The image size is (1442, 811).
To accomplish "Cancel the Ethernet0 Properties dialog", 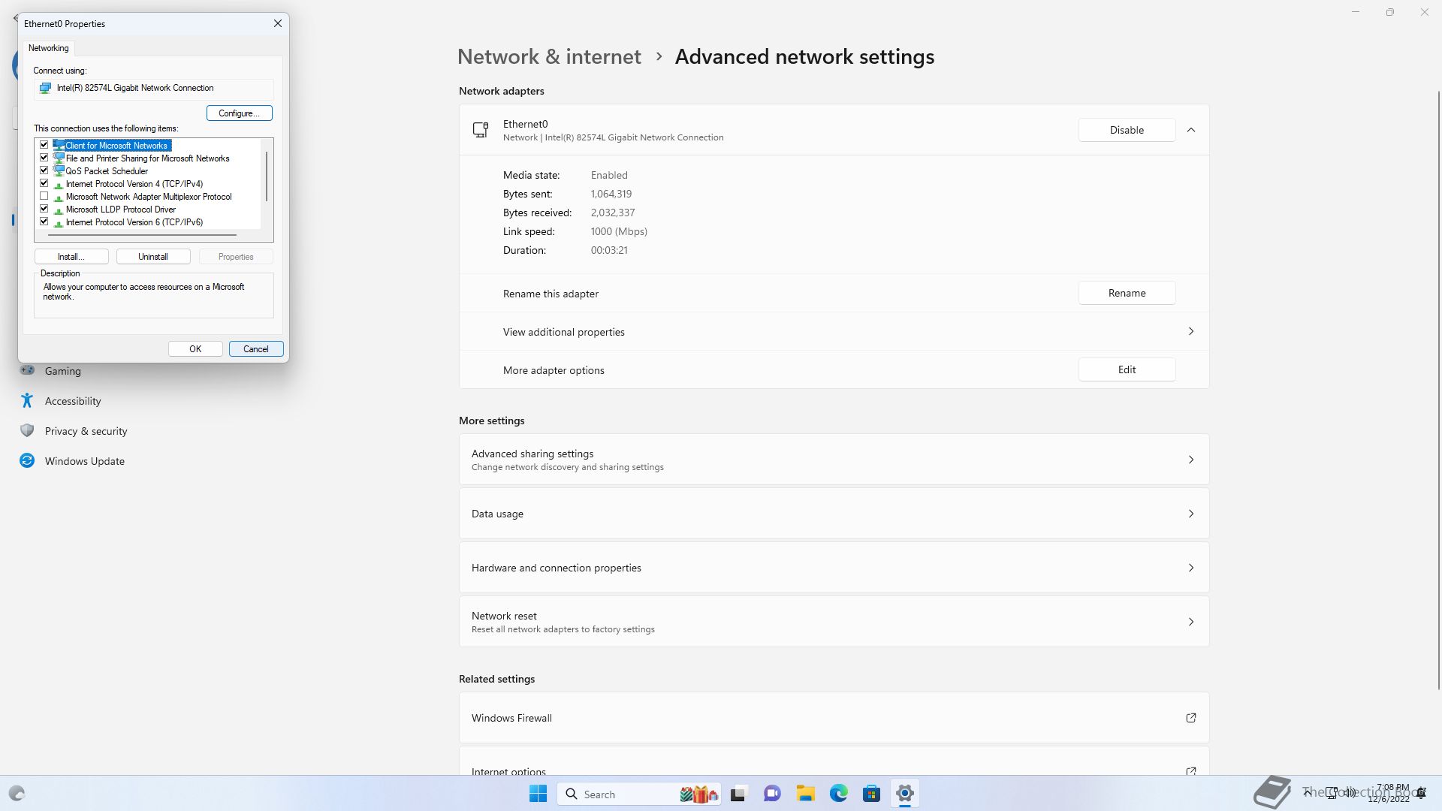I will coord(256,349).
